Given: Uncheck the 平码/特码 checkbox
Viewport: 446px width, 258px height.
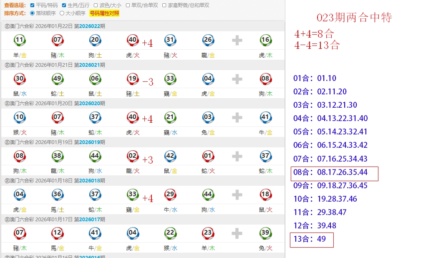Looking at the screenshot, I should point(33,5).
